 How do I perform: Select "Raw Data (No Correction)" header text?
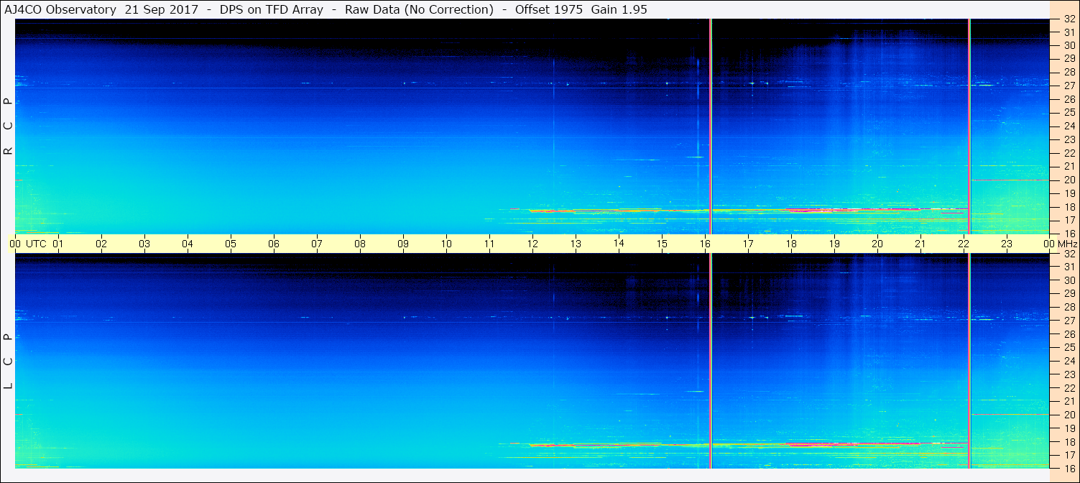pos(419,10)
